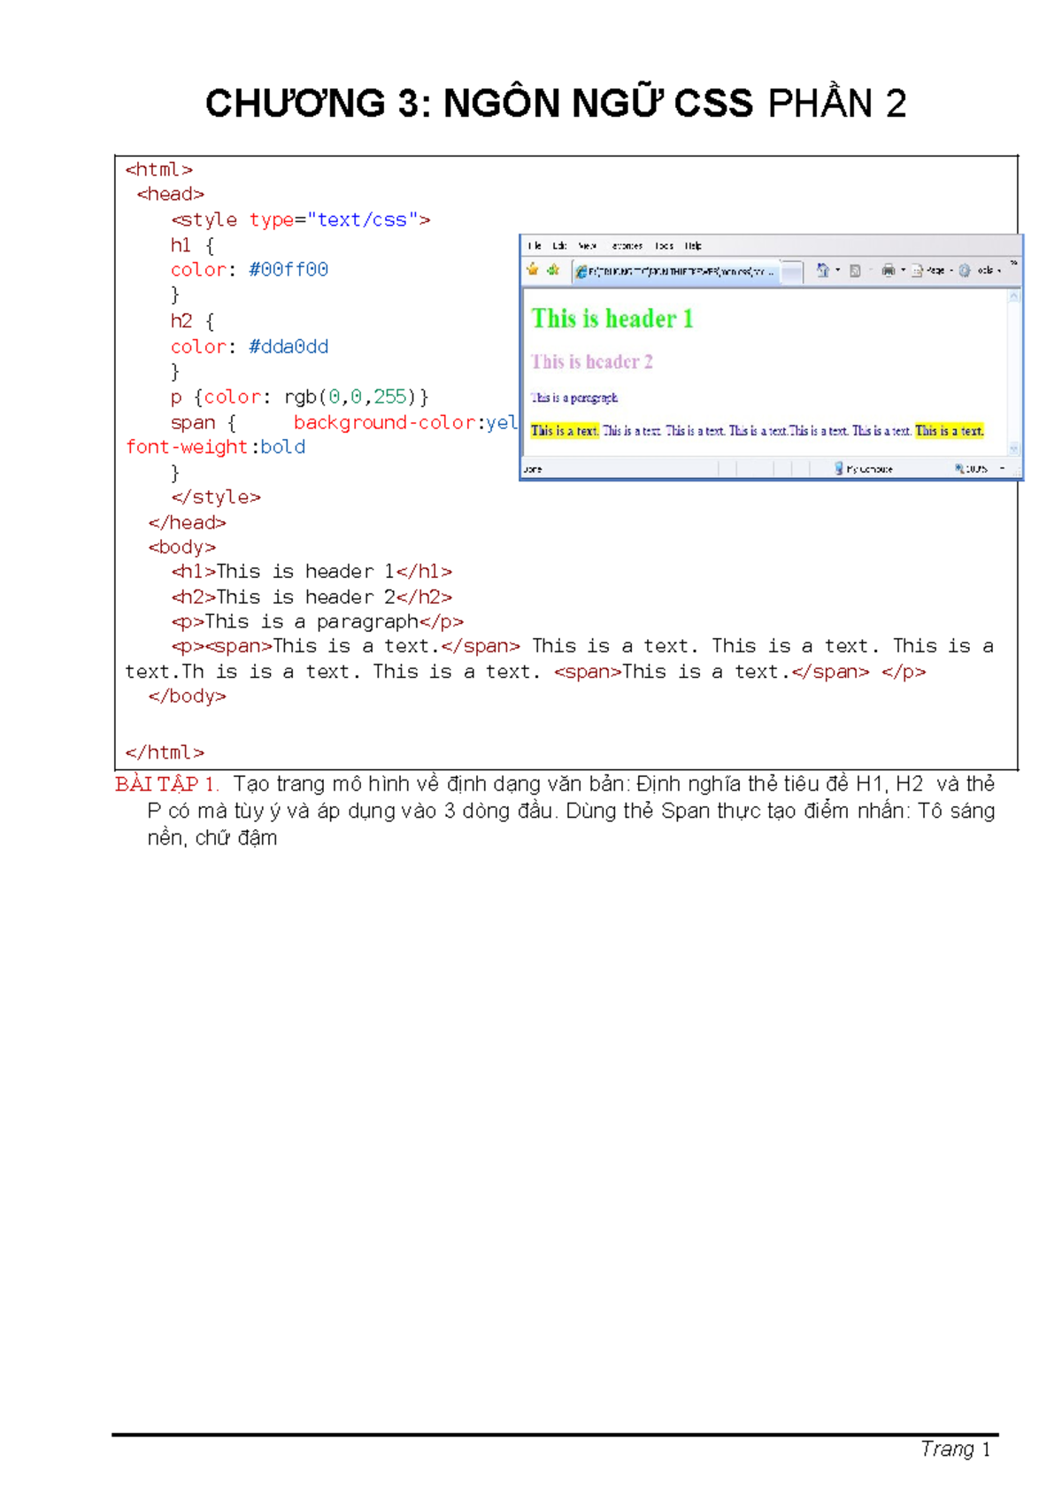Expand the Print dropdown arrow

tap(903, 271)
